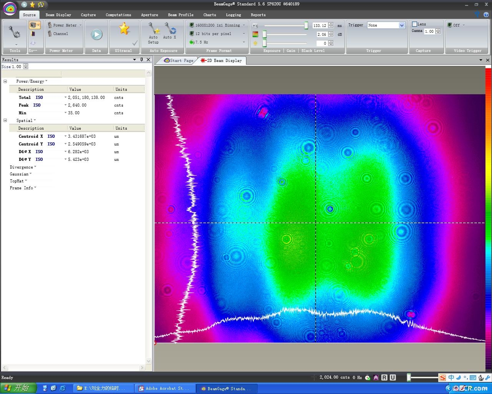Click the Gain slider handle
This screenshot has height=394, width=492.
click(x=264, y=34)
